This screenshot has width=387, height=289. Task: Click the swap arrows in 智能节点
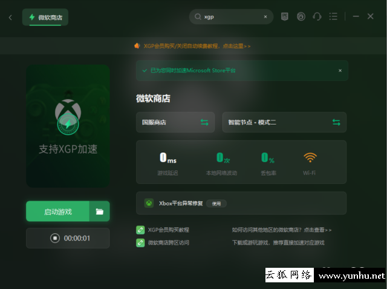[x=336, y=122]
